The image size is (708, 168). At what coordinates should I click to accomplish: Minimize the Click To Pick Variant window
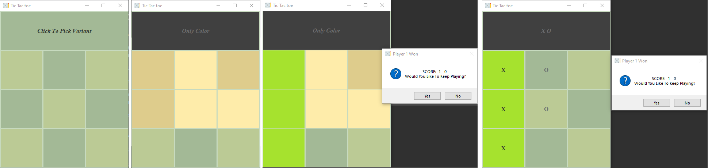coord(87,5)
